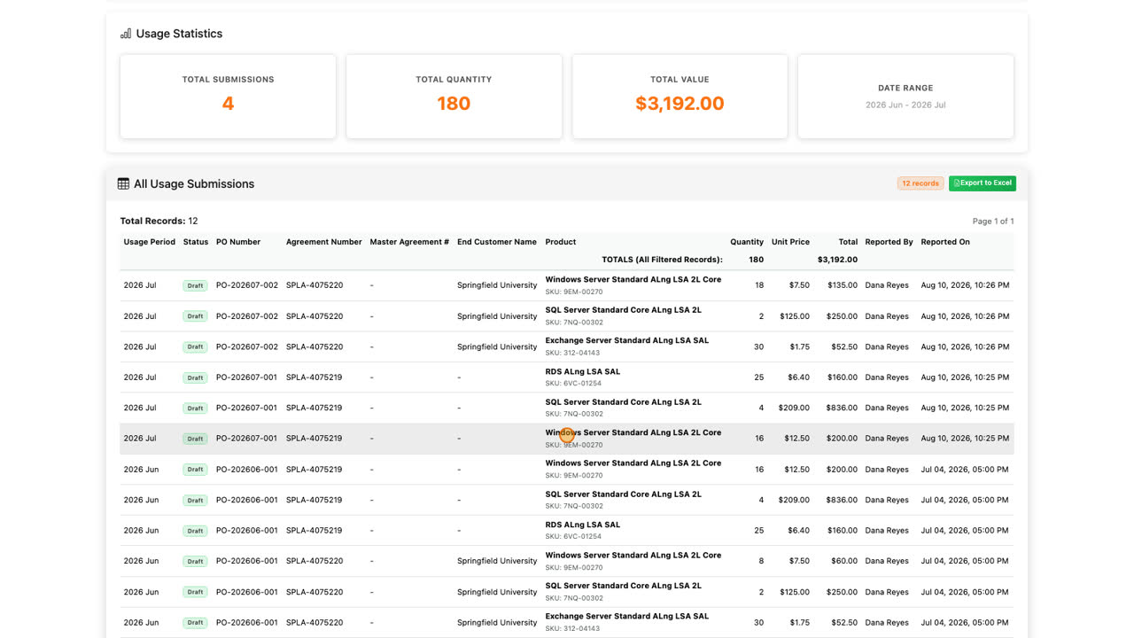Click the $836.00 total in the 2026 Jul row
The image size is (1134, 638).
coord(843,408)
